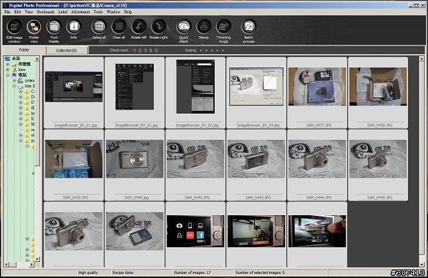Open the Label menu
Screen dimensions: 428x278
click(63, 12)
